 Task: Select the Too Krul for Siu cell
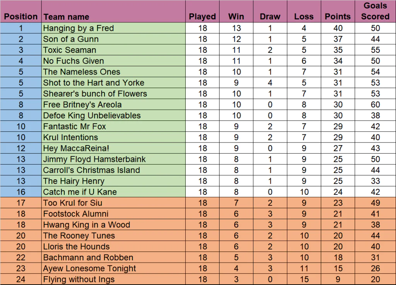(113, 203)
